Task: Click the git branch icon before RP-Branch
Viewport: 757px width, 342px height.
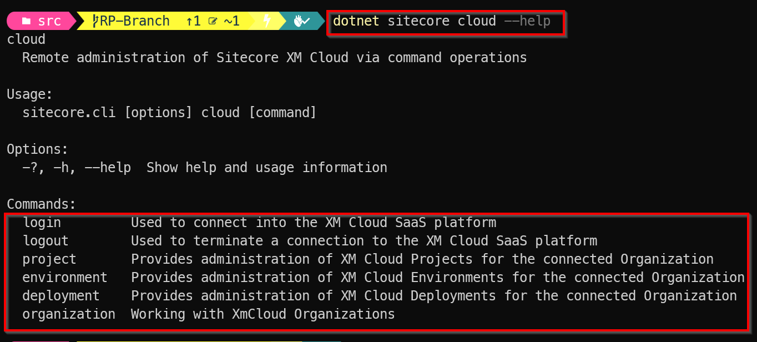Action: [x=96, y=22]
